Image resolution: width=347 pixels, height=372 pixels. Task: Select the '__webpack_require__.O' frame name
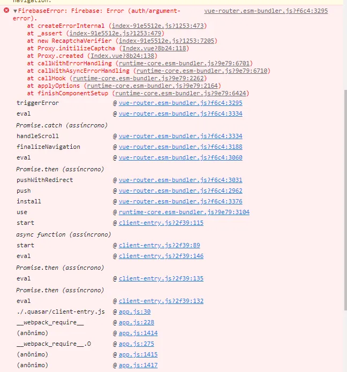54,344
